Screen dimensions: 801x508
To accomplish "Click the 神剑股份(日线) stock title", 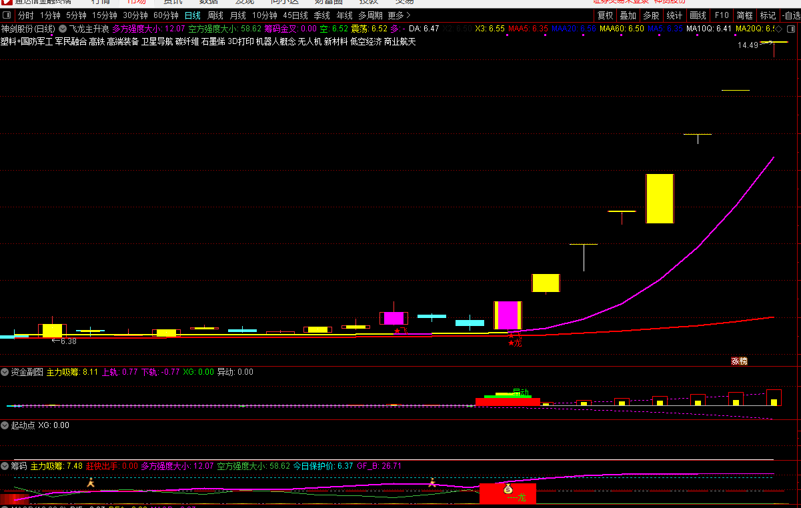I will coord(28,29).
